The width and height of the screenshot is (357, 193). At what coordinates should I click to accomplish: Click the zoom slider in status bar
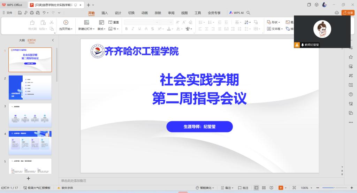(x=334, y=188)
